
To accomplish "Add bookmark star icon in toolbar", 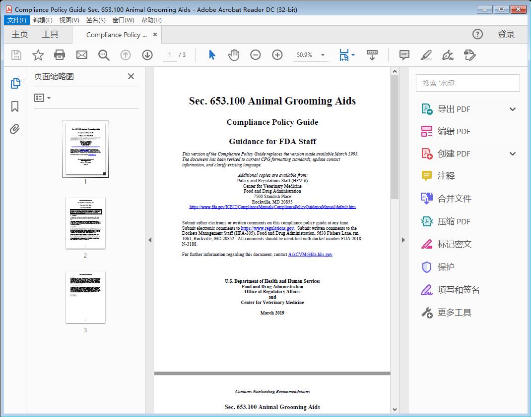I will pos(38,55).
